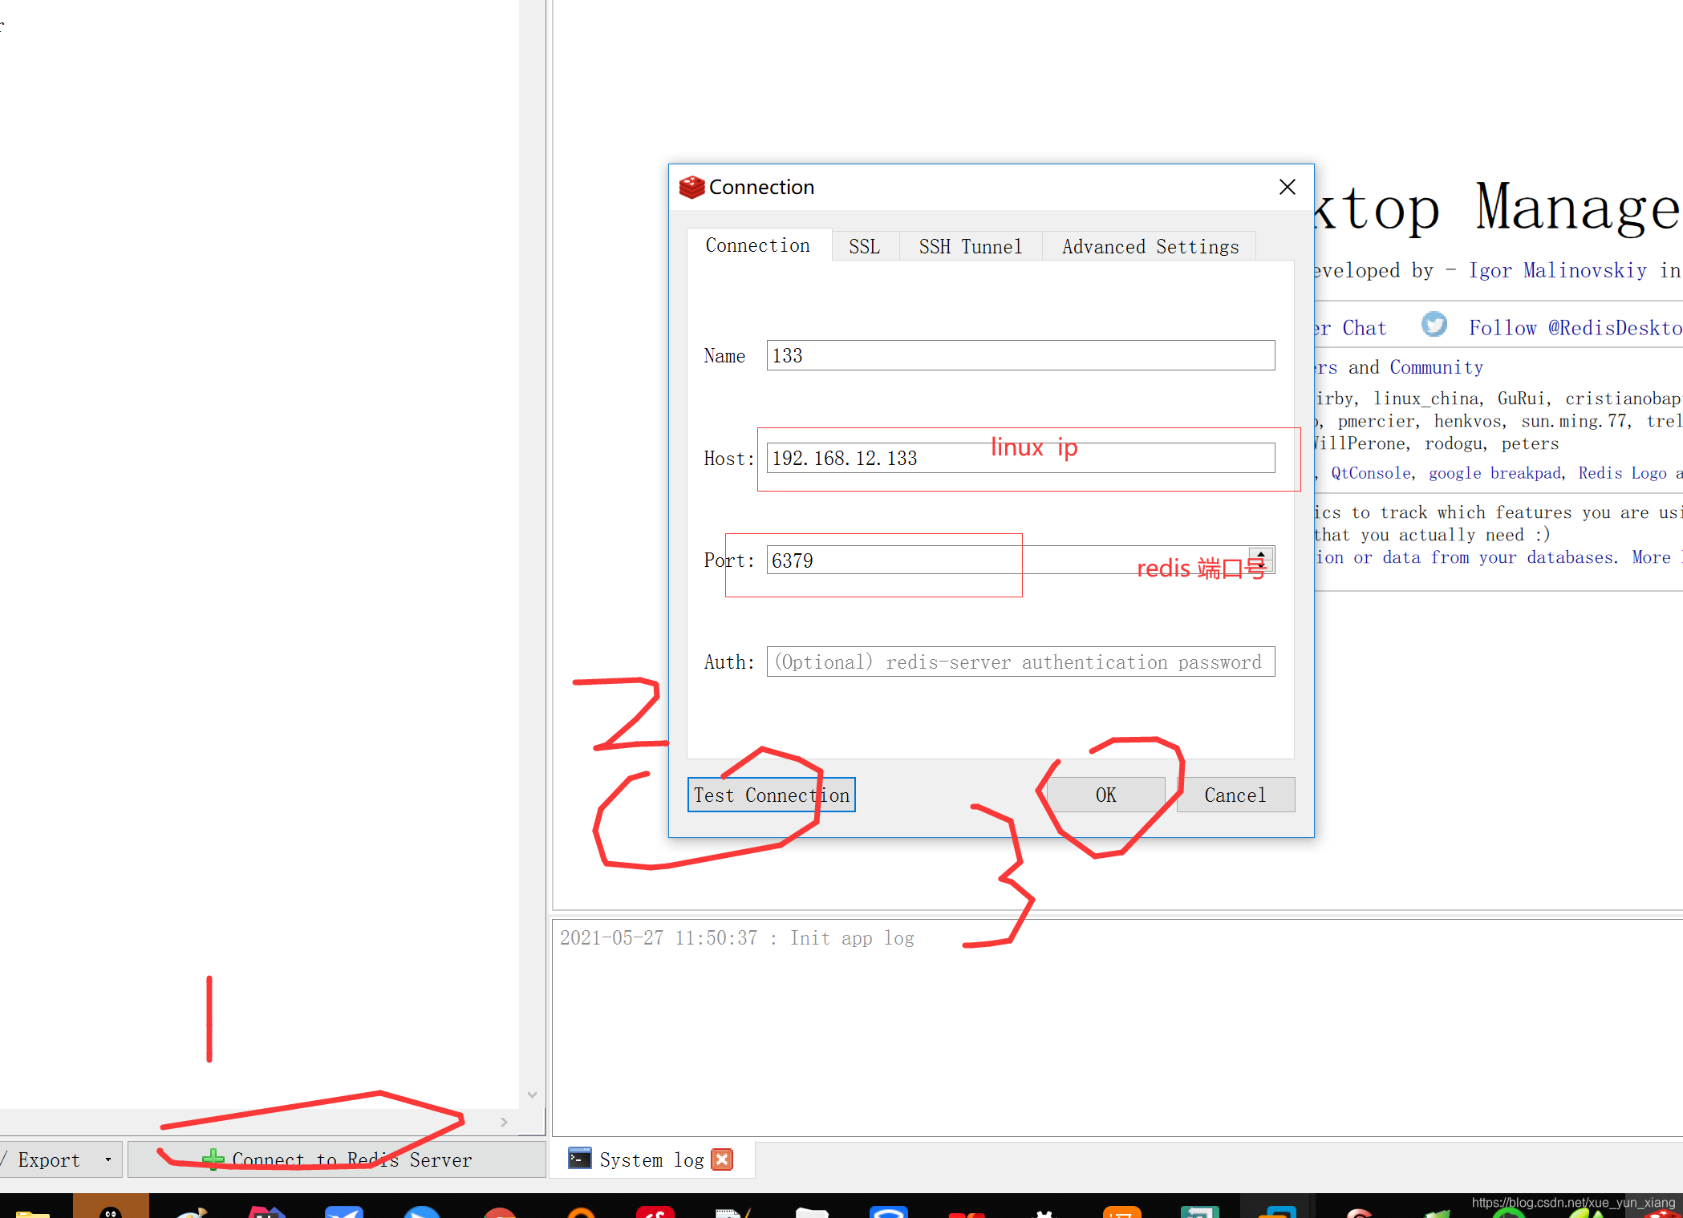The width and height of the screenshot is (1683, 1218).
Task: Cancel the Connection dialog
Action: 1235,795
